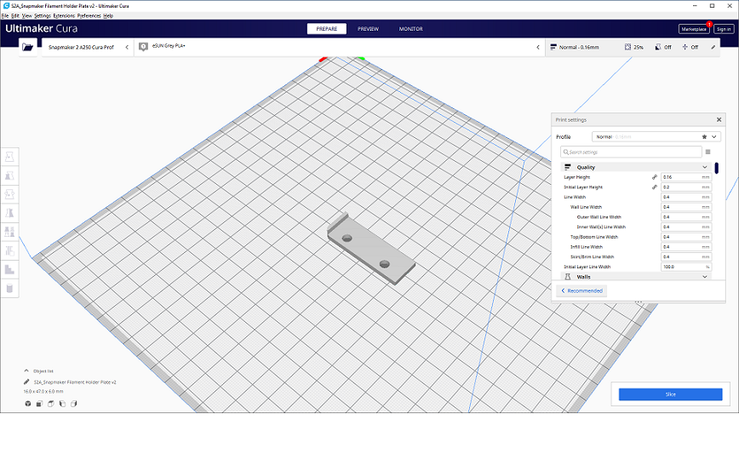Open the Extensions menu
The width and height of the screenshot is (739, 460).
(x=64, y=15)
